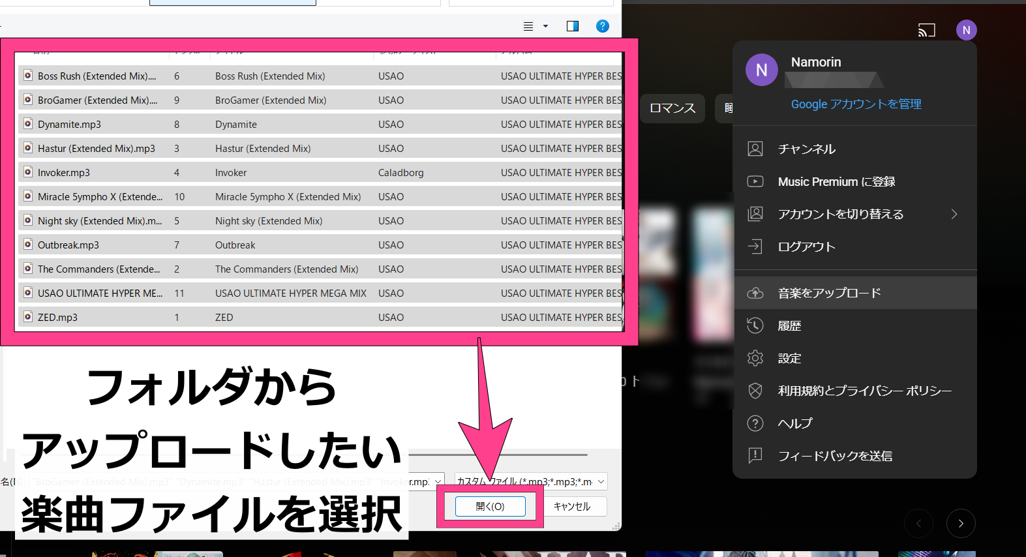1026x557 pixels.
Task: Select the Invoker.mp3 file
Action: click(x=321, y=173)
